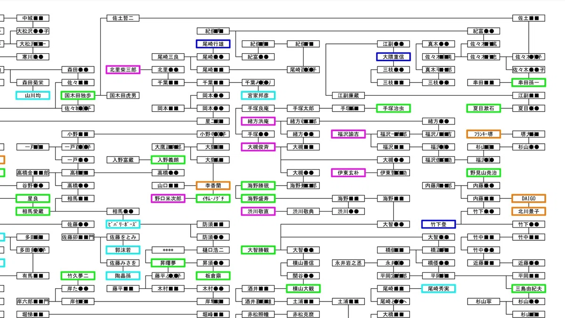The image size is (565, 318).
Task: Click the orange 李香蘭 box
Action: pyautogui.click(x=213, y=186)
